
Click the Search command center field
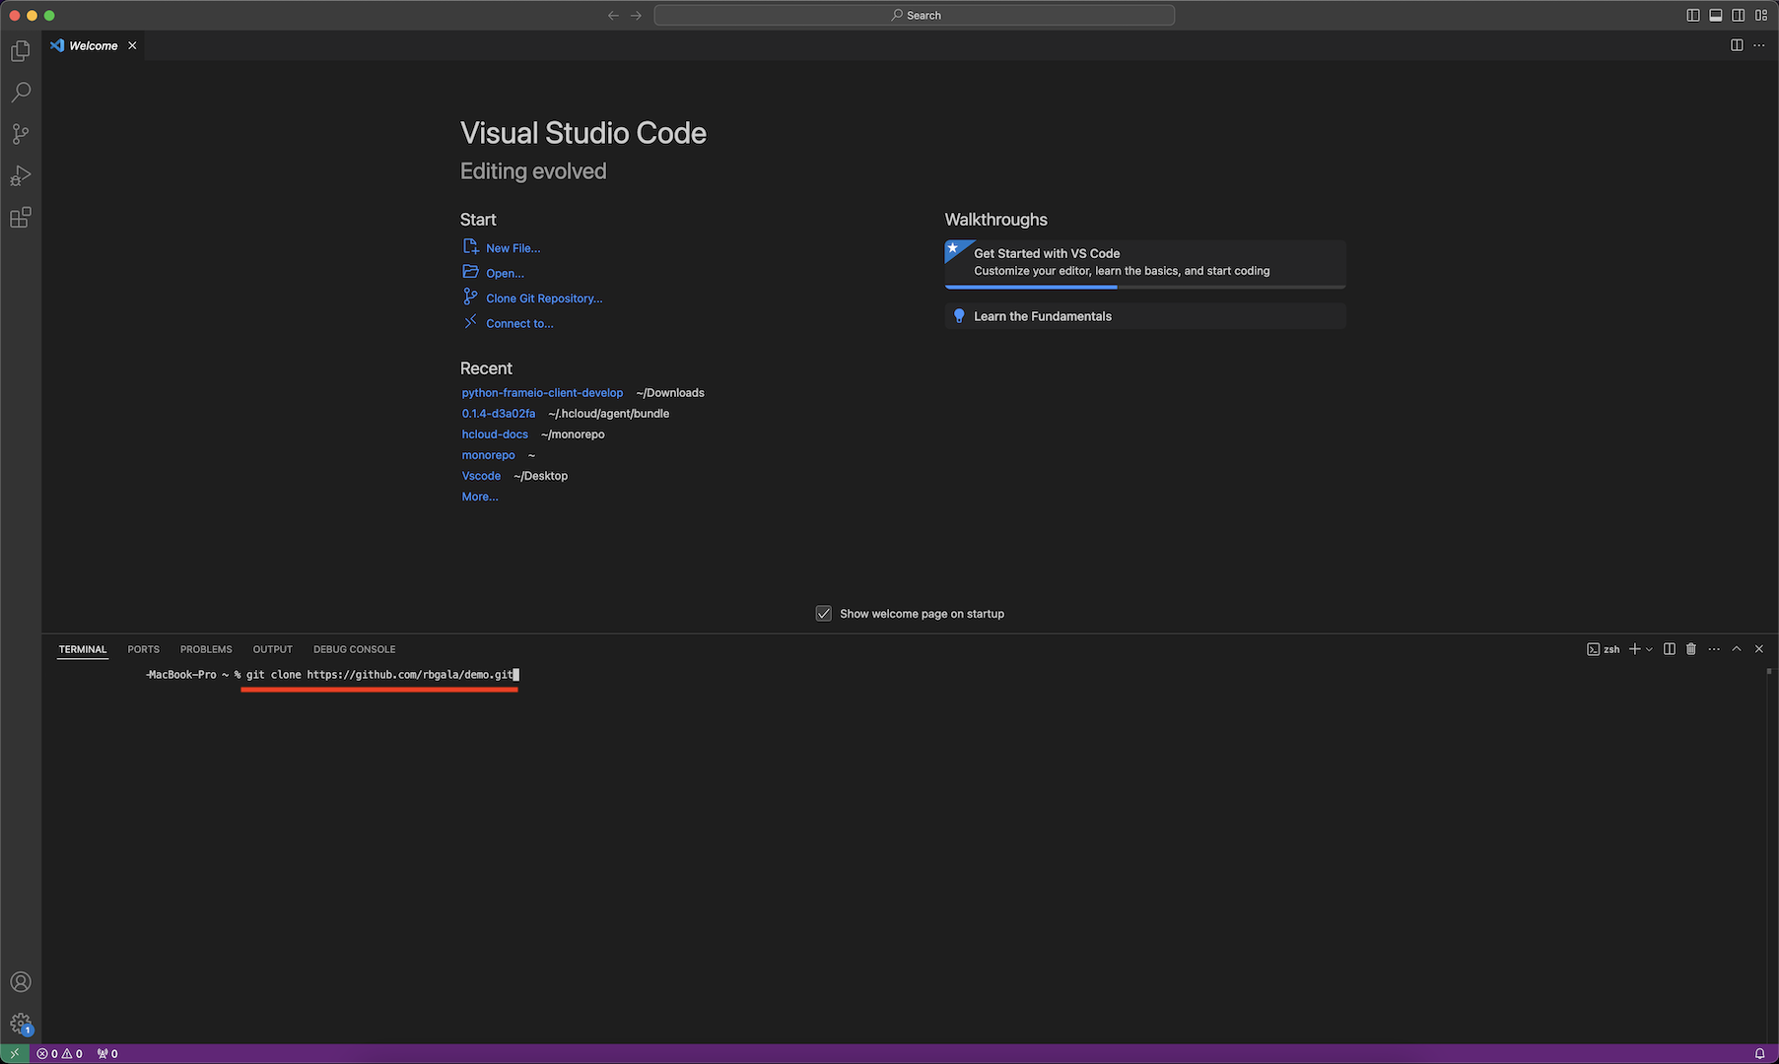tap(915, 15)
